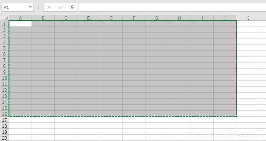Screen dimensions: 266x141
Task: Select row 7 header
Action: click(x=4, y=60)
